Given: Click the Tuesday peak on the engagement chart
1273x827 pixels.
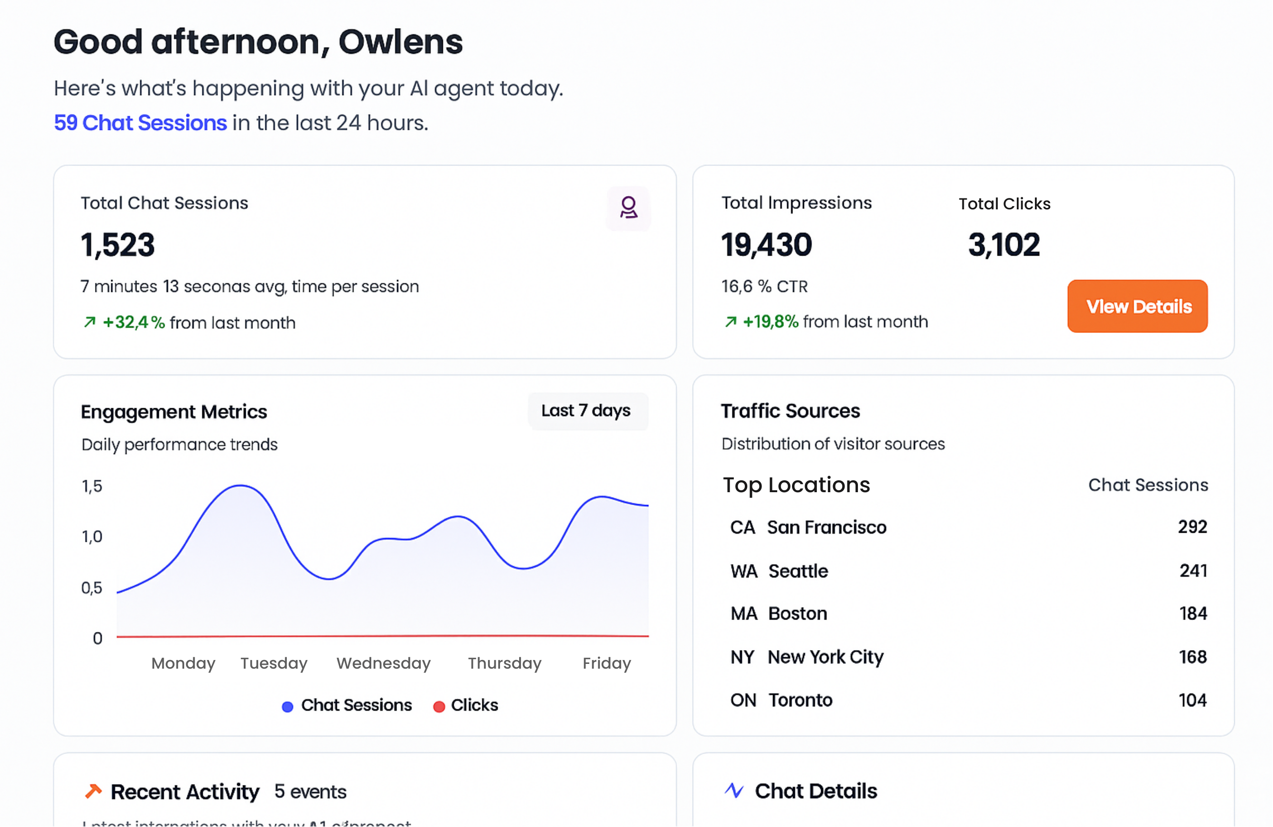Looking at the screenshot, I should click(240, 486).
